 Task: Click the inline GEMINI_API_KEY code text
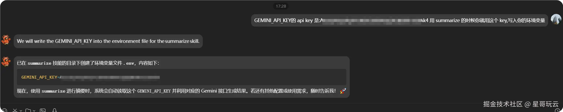(x=154, y=91)
